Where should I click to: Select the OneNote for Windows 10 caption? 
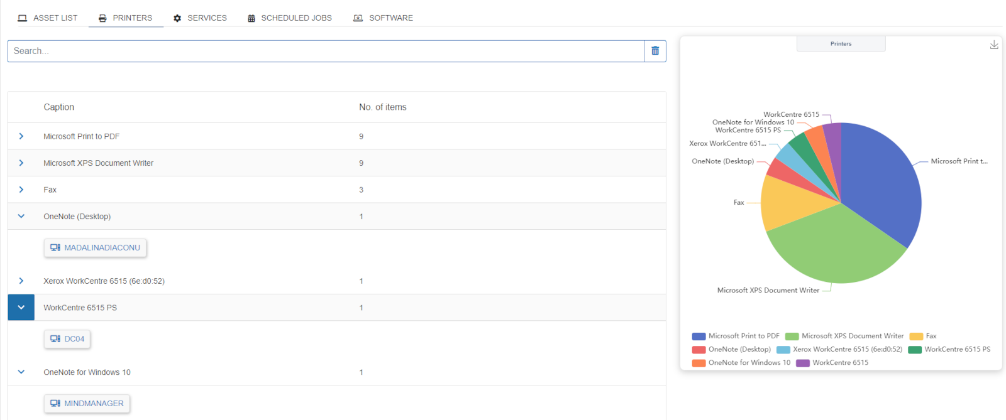click(x=87, y=372)
